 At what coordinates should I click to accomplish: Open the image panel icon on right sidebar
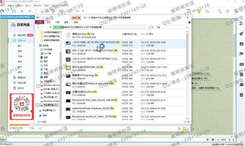241,44
